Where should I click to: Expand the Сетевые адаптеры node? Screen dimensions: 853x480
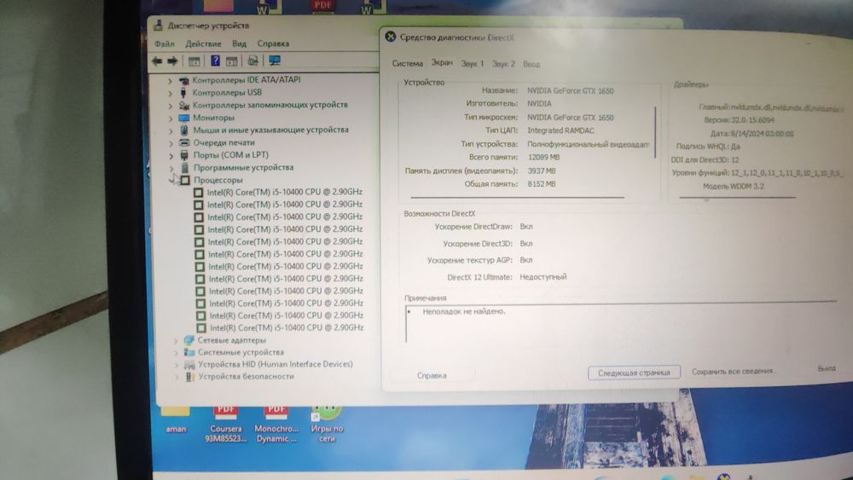coord(176,341)
